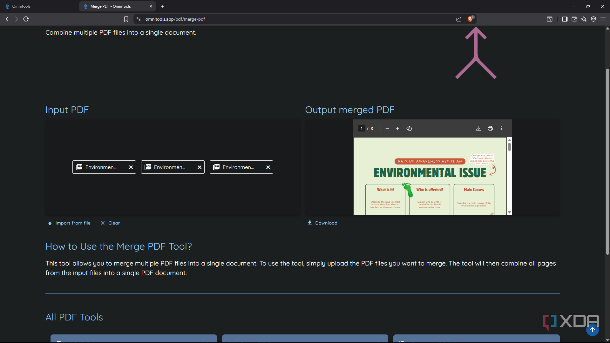
Task: Open a new browser tab
Action: [163, 6]
